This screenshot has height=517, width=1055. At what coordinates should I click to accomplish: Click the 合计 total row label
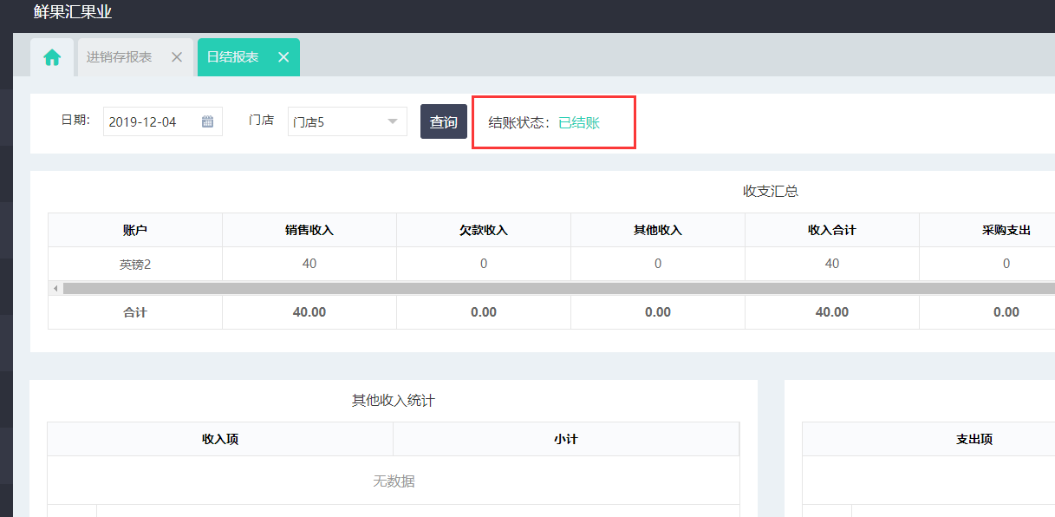(x=135, y=312)
